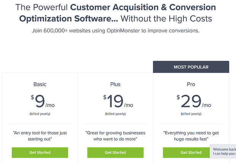Click the 'An entry tool' Basic description

(x=40, y=136)
